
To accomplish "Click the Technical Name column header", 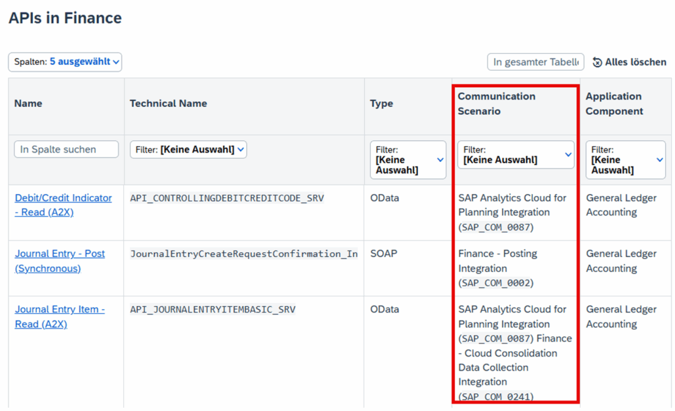I will click(x=168, y=104).
